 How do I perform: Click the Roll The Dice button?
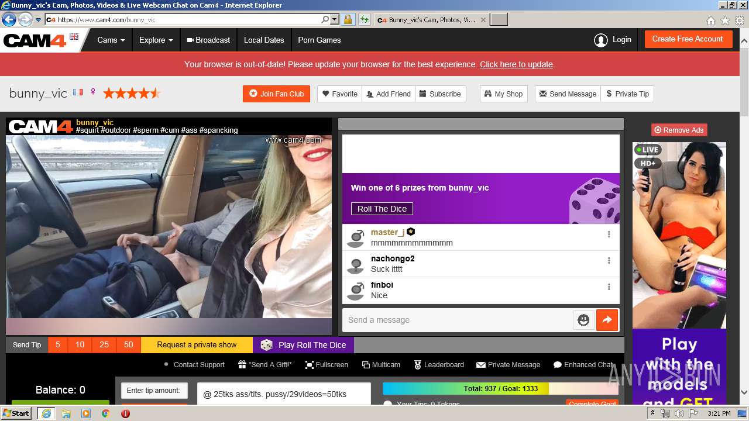(x=382, y=209)
